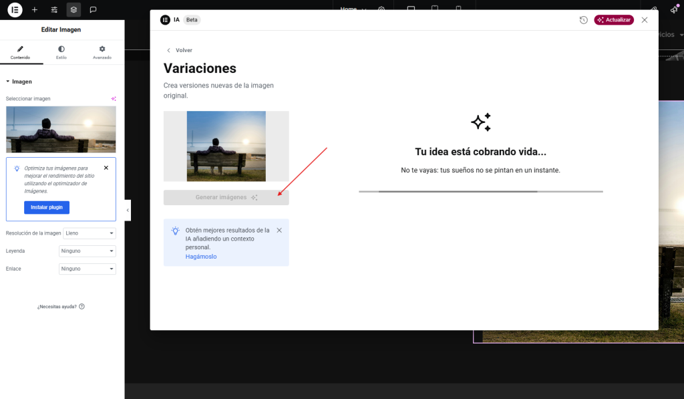Switch to the Estilo tab

(61, 53)
